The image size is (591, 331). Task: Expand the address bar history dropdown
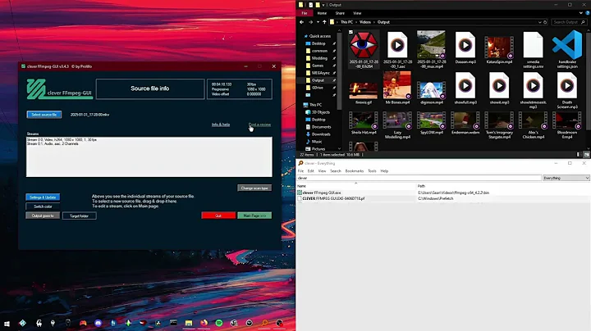pyautogui.click(x=540, y=22)
